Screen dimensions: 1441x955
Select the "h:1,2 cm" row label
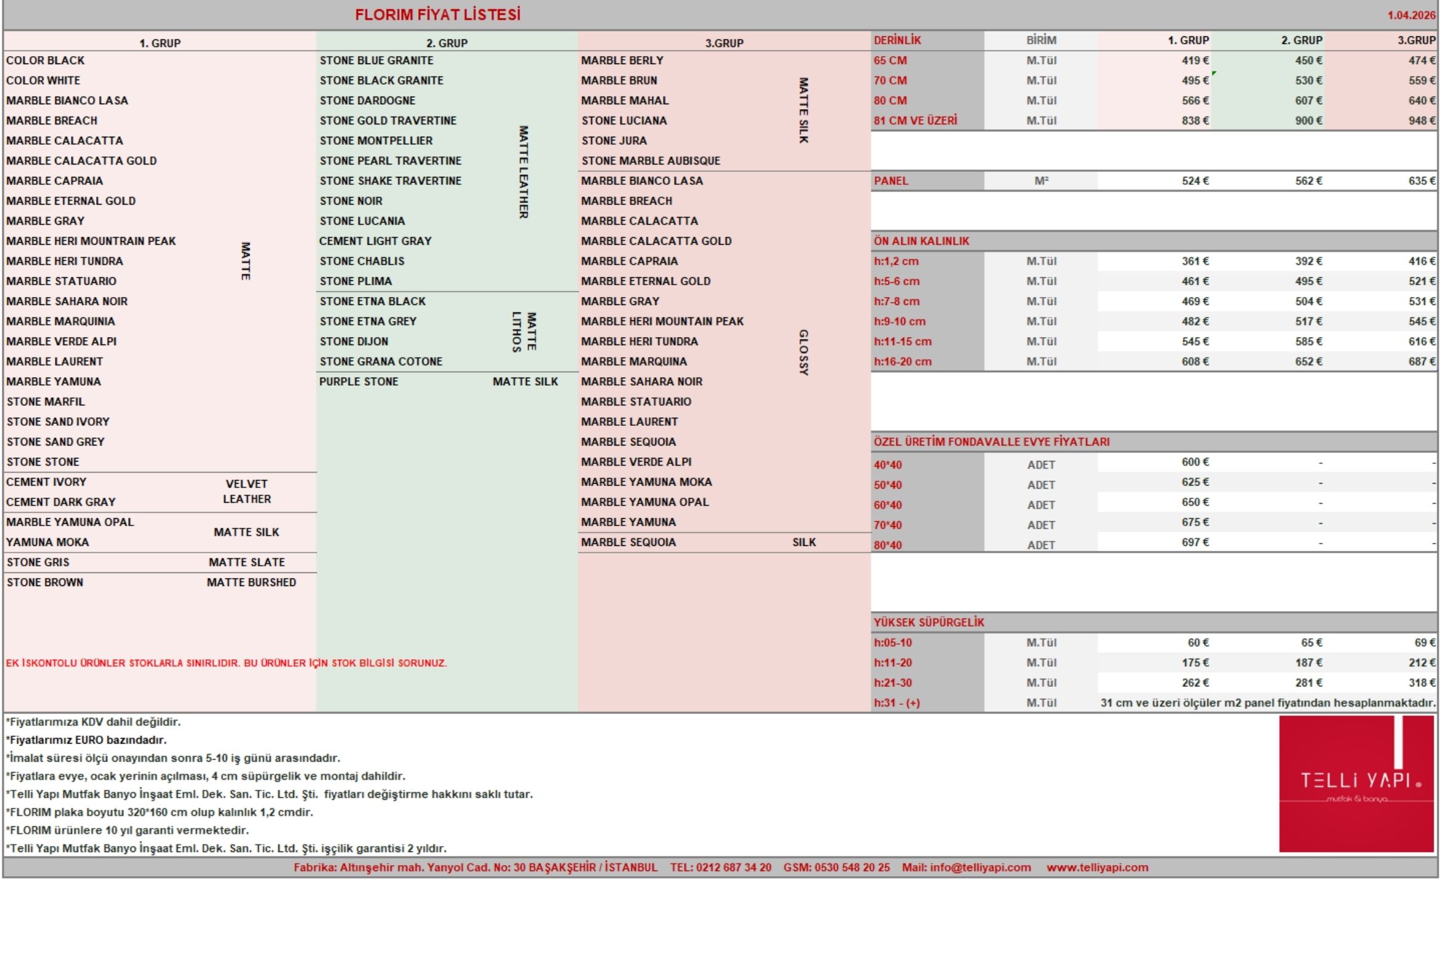tap(896, 261)
